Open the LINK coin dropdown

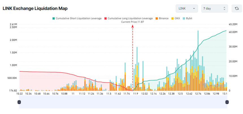(187, 8)
